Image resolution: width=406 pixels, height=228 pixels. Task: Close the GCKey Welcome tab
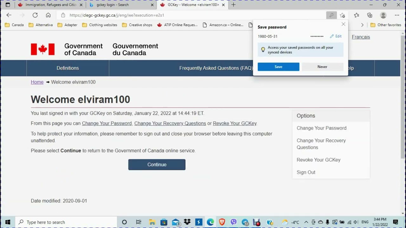coord(223,5)
